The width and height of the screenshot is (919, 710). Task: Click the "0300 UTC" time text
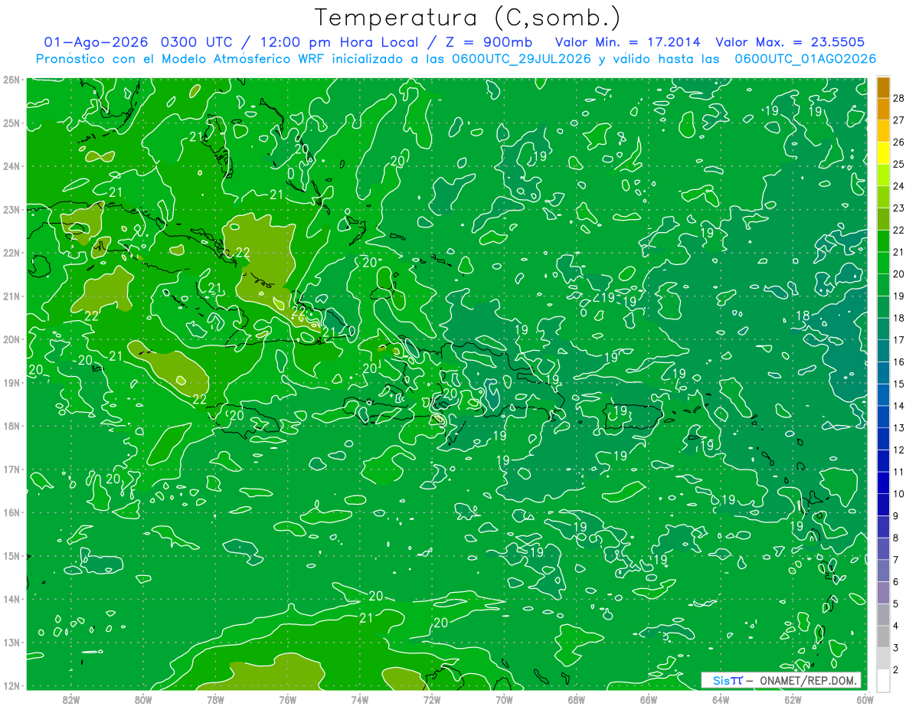click(196, 42)
